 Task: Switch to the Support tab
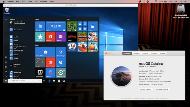(154, 53)
